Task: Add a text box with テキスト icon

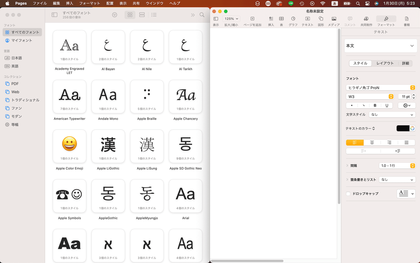Action: coord(308,19)
